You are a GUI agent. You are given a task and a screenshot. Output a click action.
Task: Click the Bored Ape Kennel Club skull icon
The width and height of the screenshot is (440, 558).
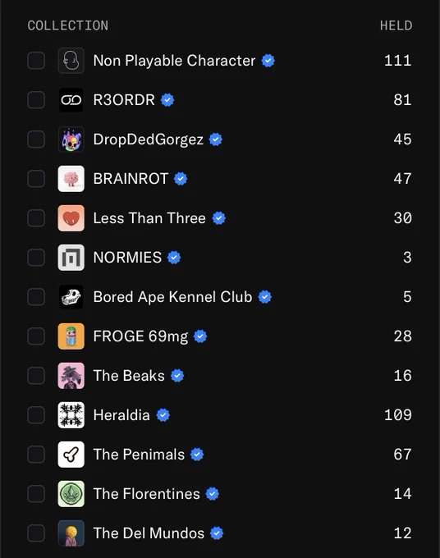tap(71, 297)
